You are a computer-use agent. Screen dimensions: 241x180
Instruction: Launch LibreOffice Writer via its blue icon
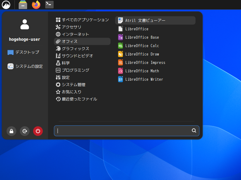(x=120, y=79)
